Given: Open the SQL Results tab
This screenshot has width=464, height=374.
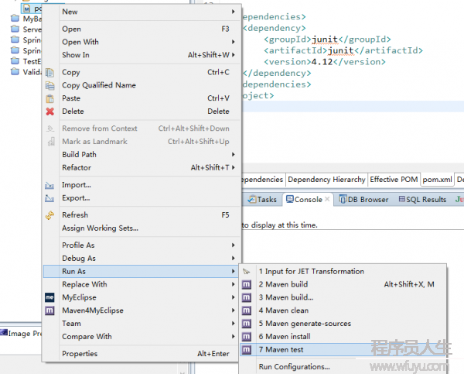Looking at the screenshot, I should pyautogui.click(x=422, y=199).
